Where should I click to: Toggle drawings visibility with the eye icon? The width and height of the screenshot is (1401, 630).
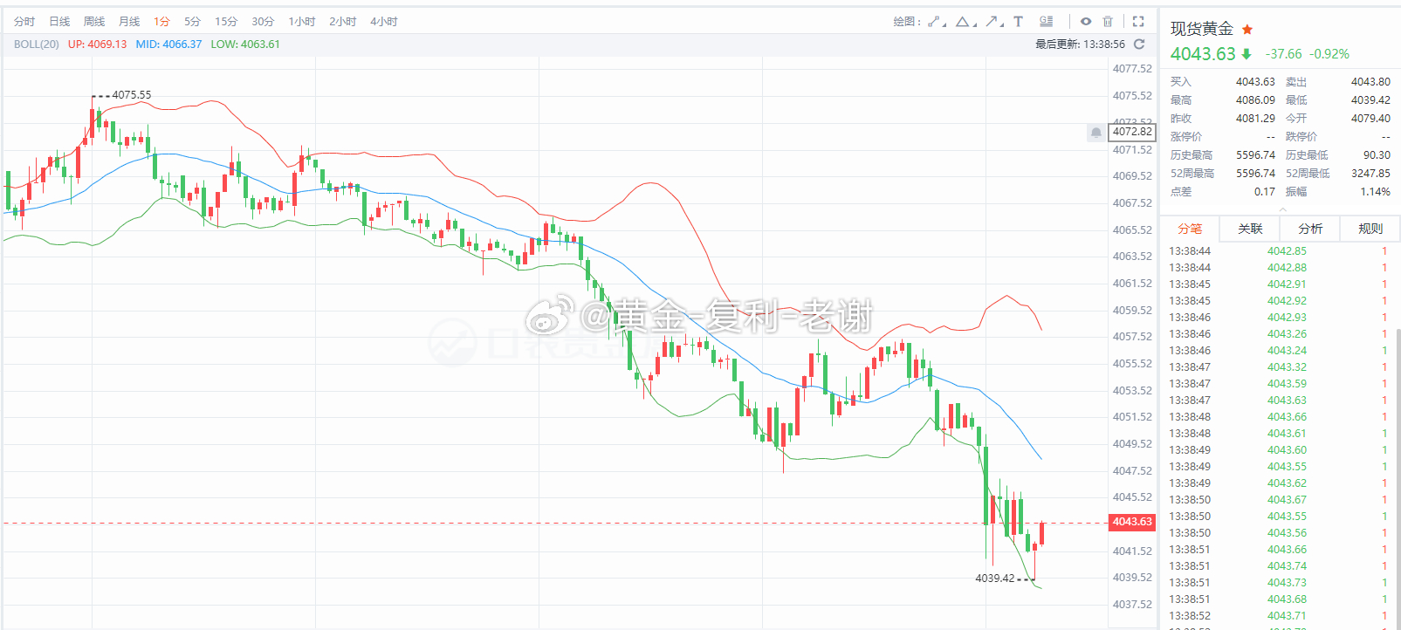coord(1086,22)
